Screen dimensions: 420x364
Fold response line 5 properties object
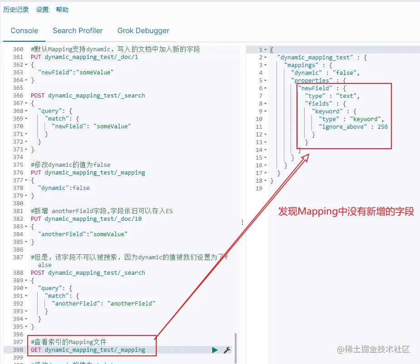(266, 81)
